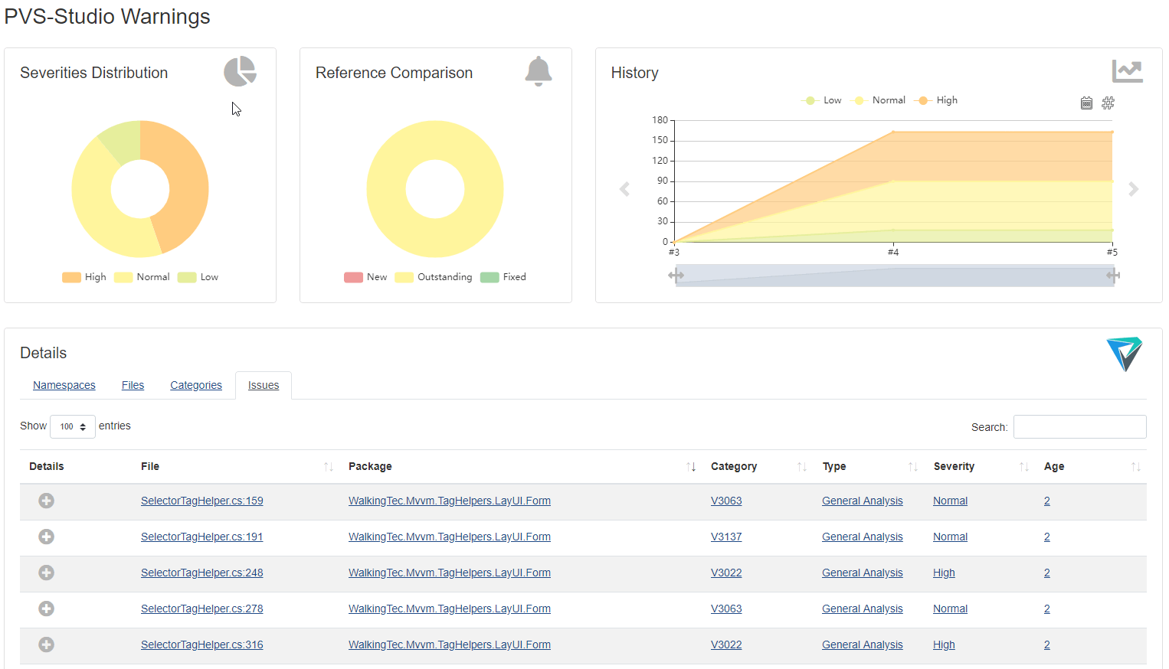Toggle High series in History legend
1169x669 pixels.
935,100
